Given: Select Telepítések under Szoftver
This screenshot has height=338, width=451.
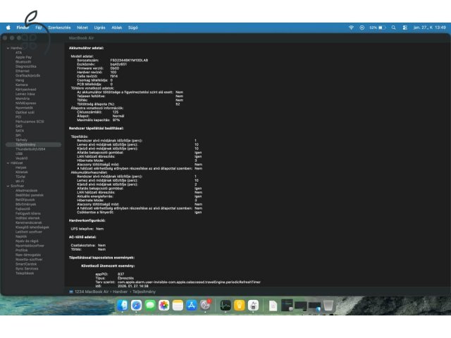Looking at the screenshot, I should coord(25,273).
